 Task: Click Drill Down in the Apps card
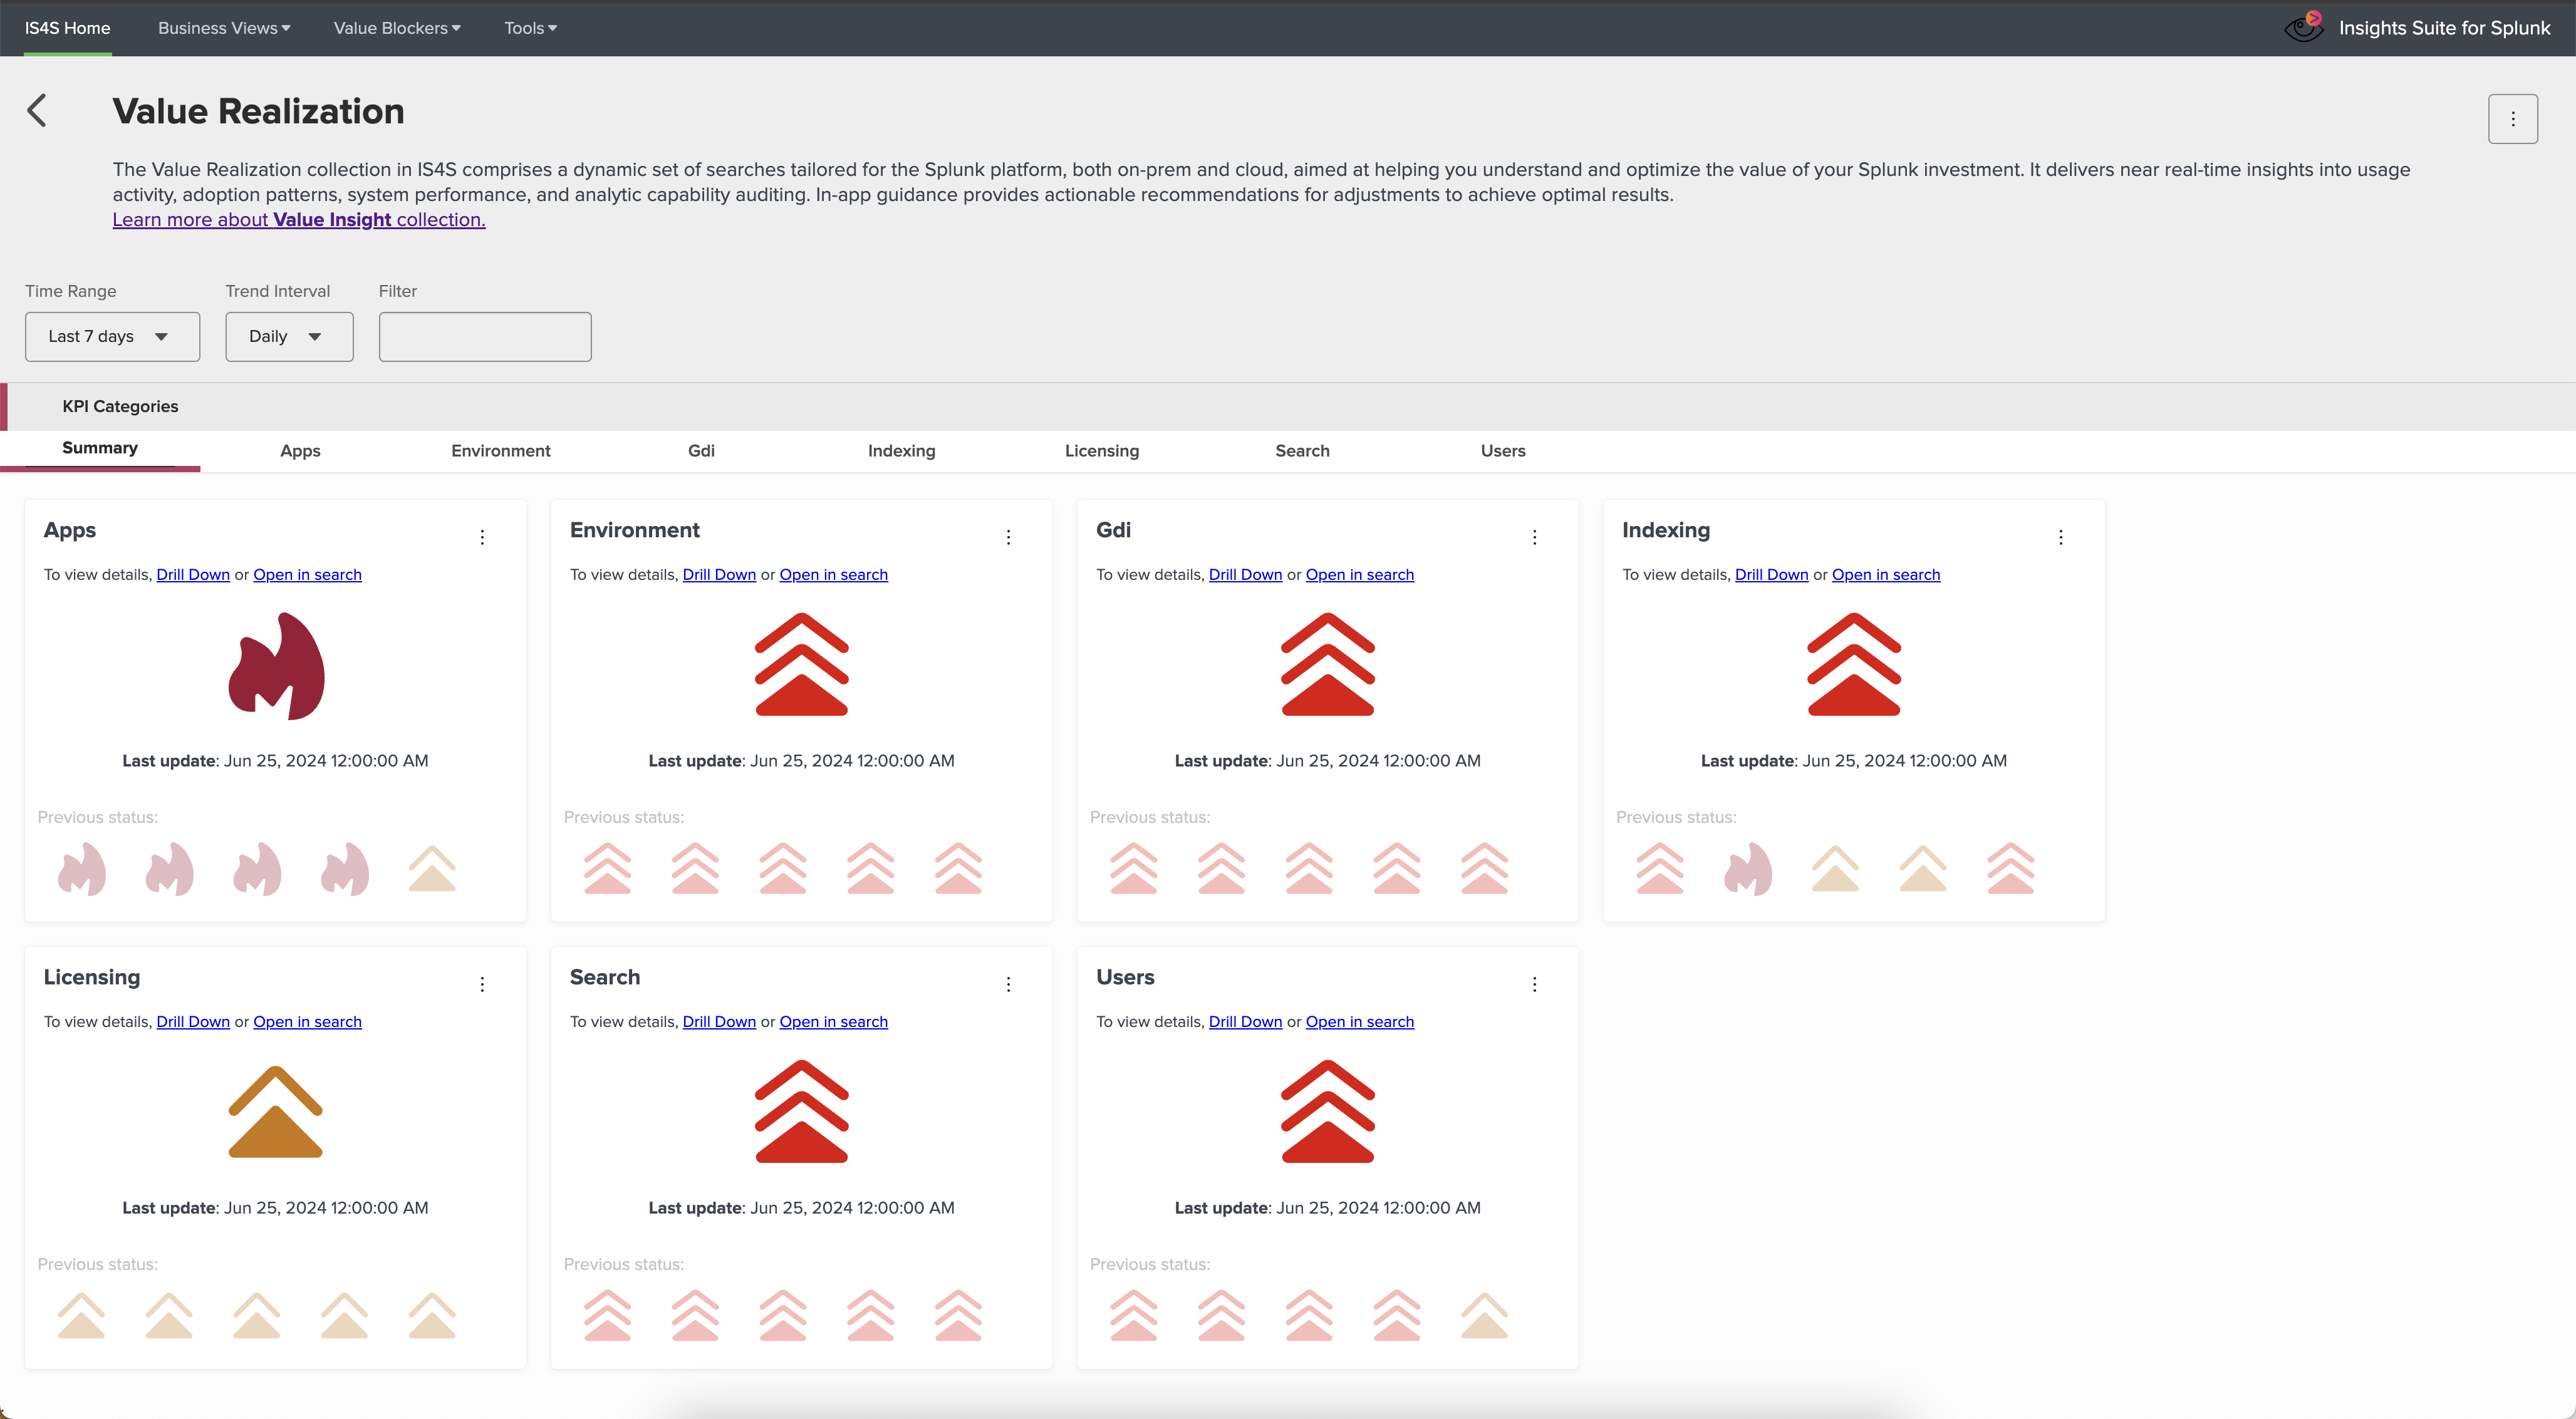pyautogui.click(x=193, y=575)
